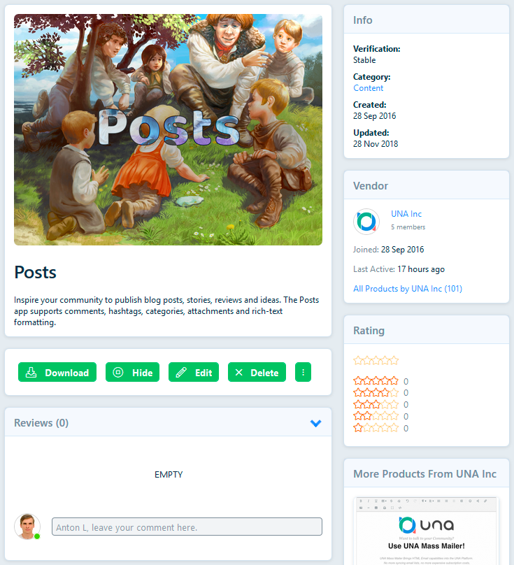Click the leave your comment input field

click(x=187, y=527)
